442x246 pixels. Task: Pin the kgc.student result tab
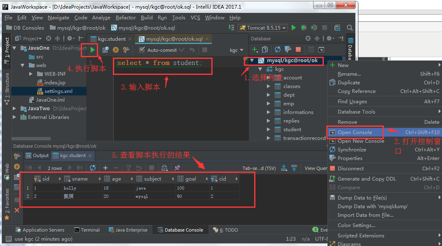[177, 168]
